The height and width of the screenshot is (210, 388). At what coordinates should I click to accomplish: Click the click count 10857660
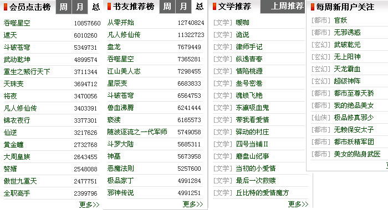point(88,23)
